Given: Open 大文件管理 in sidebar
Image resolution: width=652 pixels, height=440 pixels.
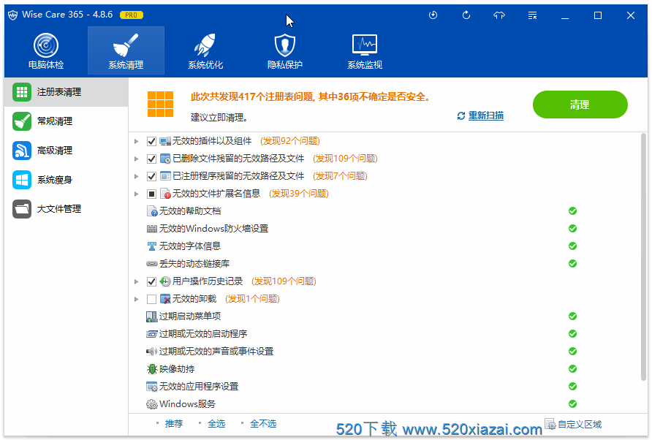Looking at the screenshot, I should click(x=66, y=209).
